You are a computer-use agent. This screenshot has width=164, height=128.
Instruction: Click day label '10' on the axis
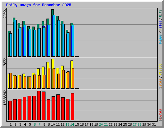(53, 124)
